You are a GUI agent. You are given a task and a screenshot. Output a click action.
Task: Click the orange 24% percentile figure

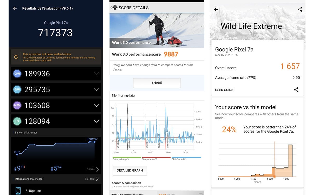[x=229, y=129]
